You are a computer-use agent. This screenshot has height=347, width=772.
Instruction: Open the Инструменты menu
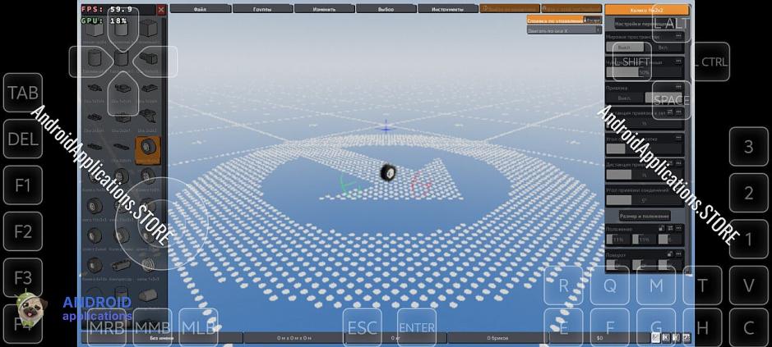pyautogui.click(x=447, y=9)
